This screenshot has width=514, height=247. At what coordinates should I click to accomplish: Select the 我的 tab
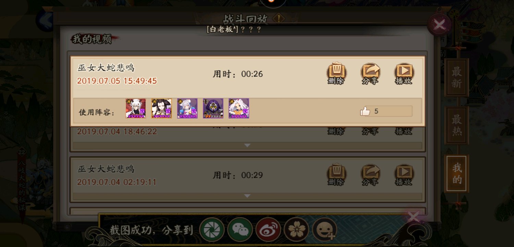[456, 174]
